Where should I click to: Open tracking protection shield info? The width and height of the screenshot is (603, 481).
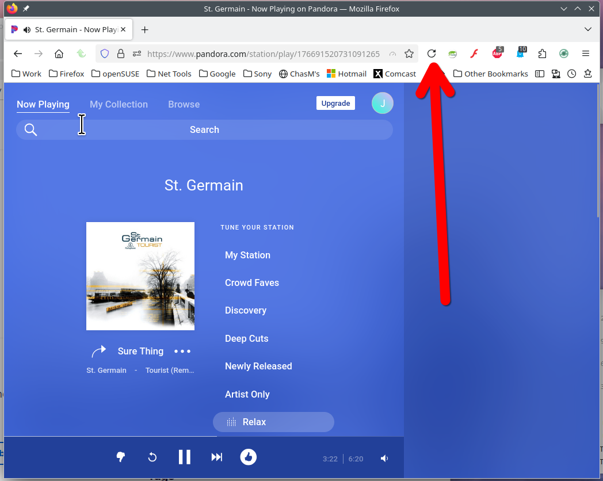(x=105, y=54)
